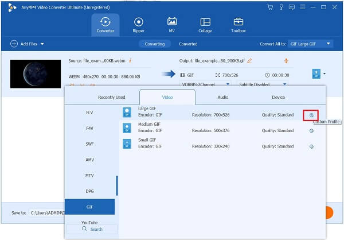Click the format Search field

92,229
